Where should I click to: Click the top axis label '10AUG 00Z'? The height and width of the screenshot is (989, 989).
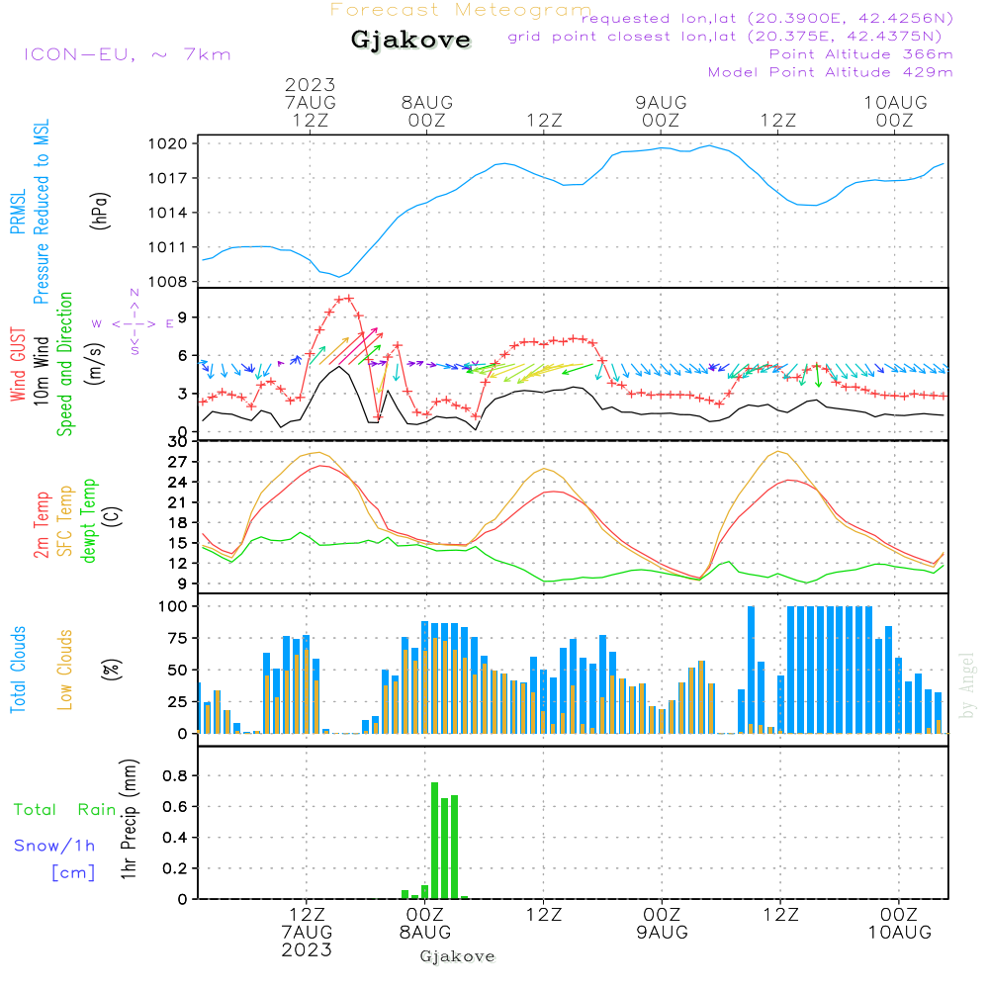point(895,111)
